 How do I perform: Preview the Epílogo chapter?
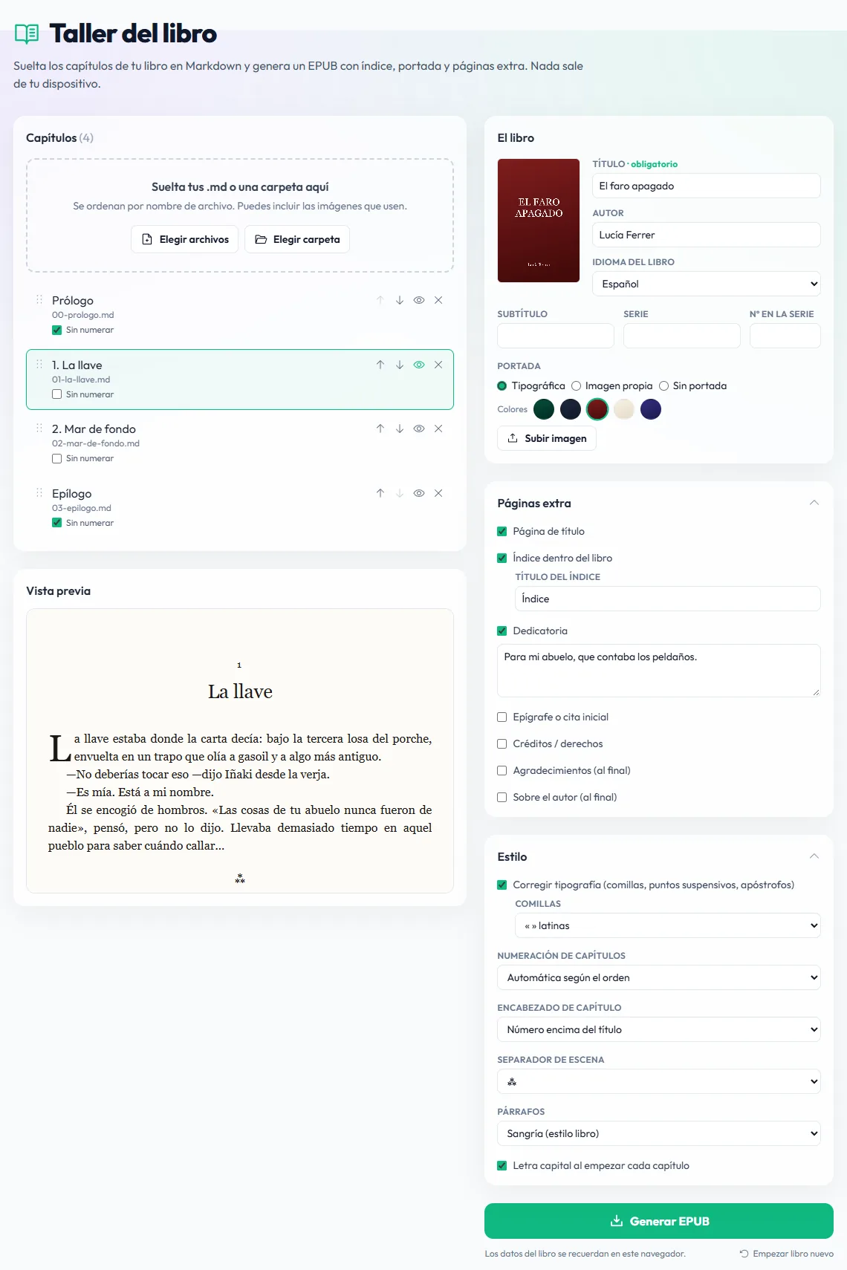tap(419, 493)
